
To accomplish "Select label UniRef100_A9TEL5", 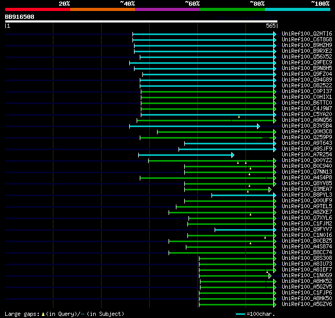I will point(307,207).
